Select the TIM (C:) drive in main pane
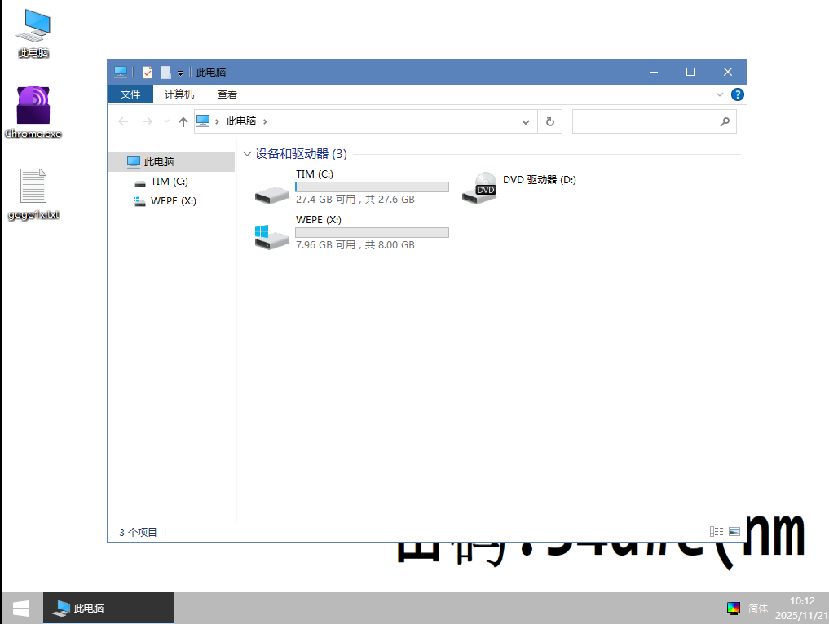The width and height of the screenshot is (829, 624). point(351,187)
